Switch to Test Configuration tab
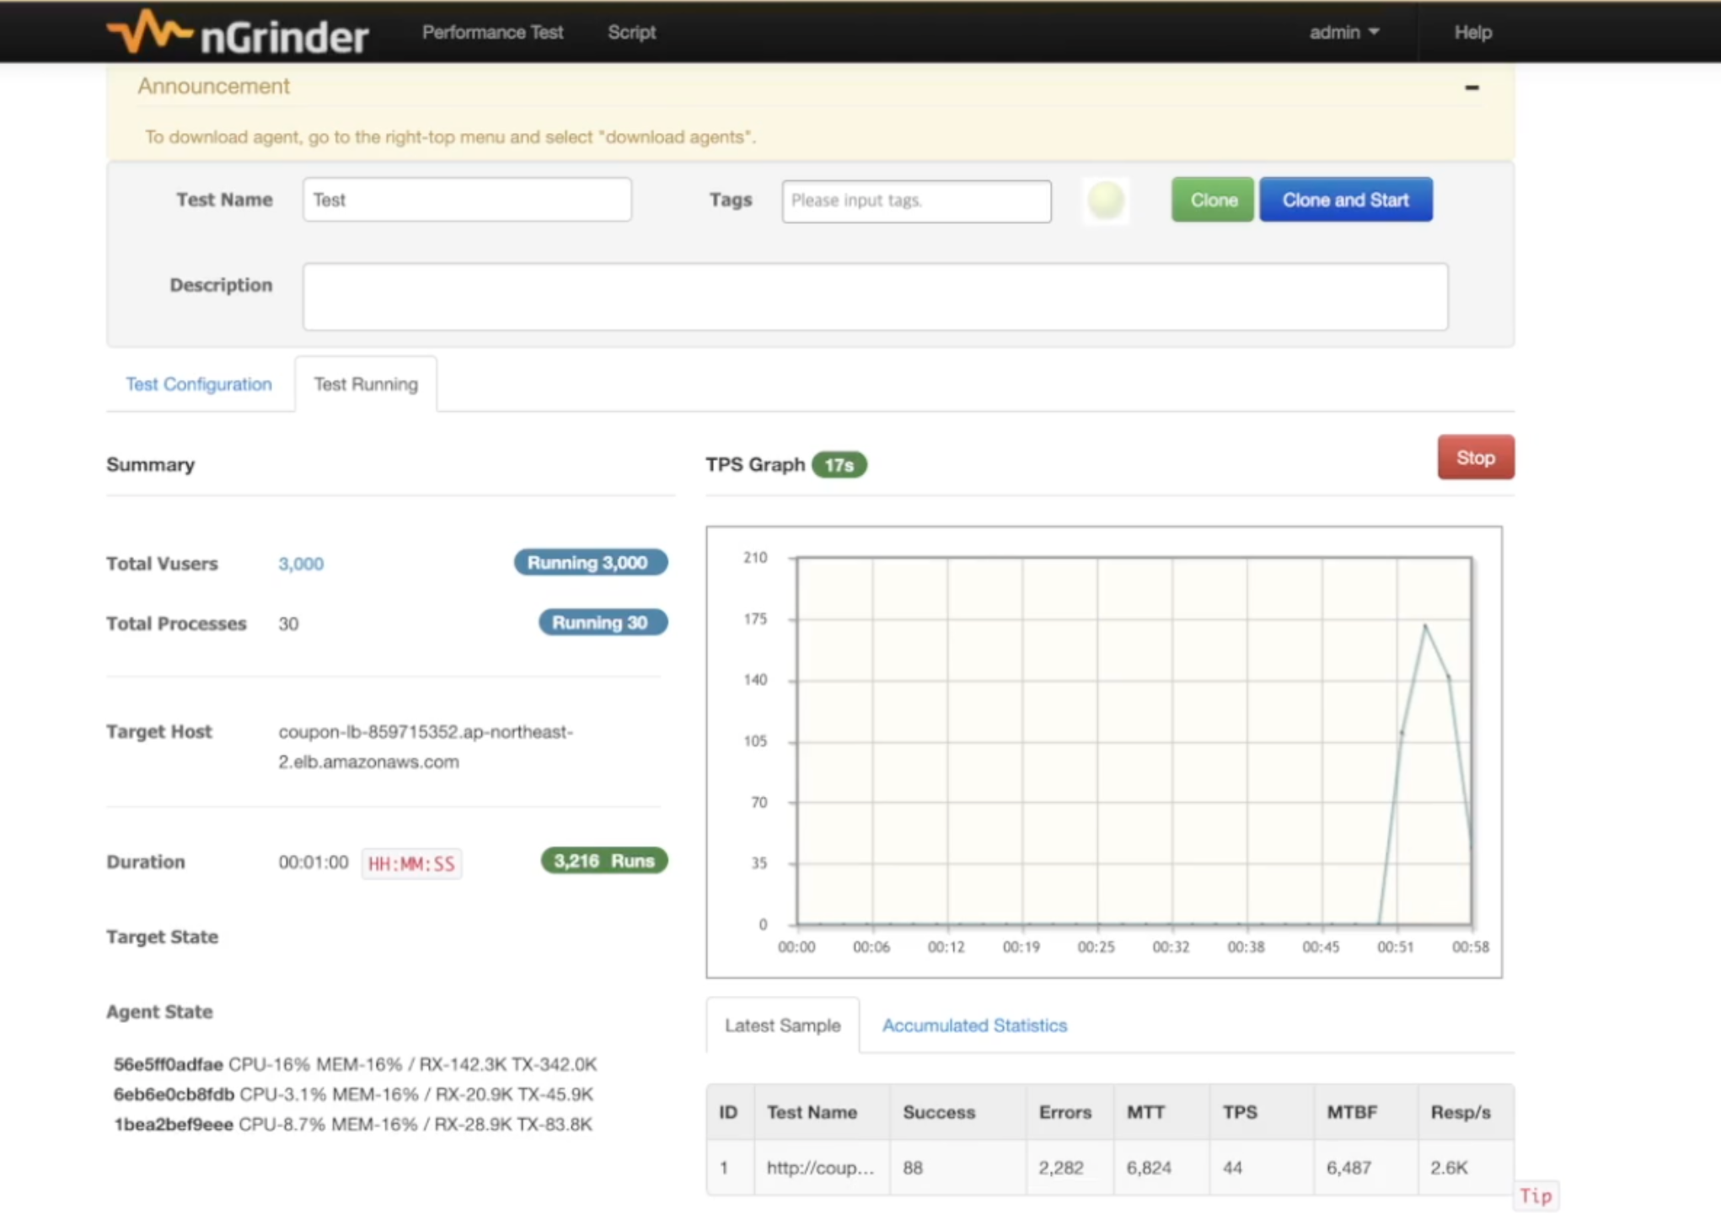Viewport: 1721px width, 1230px height. coord(199,384)
